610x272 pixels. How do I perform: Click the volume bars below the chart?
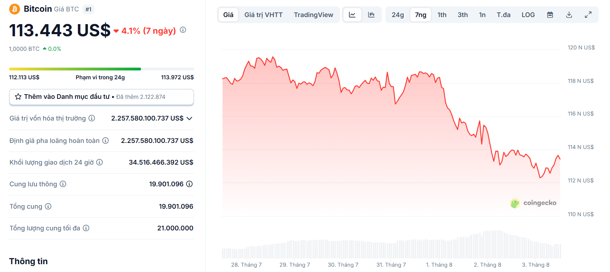391,244
